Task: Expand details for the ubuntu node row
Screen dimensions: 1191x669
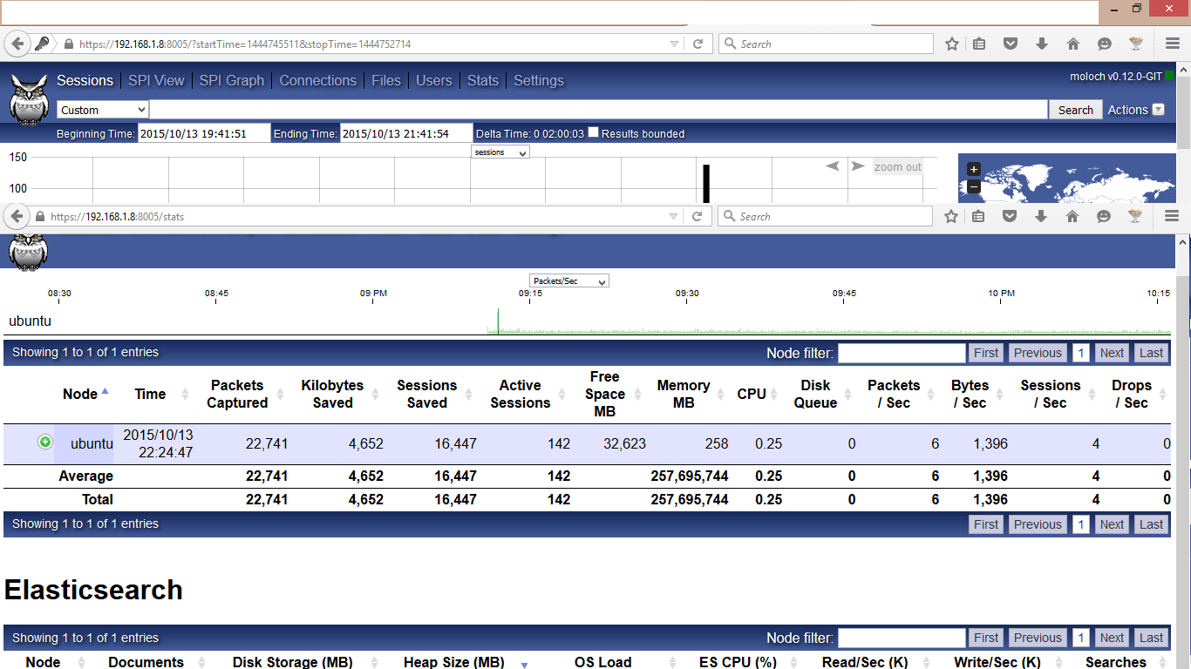Action: pos(44,443)
